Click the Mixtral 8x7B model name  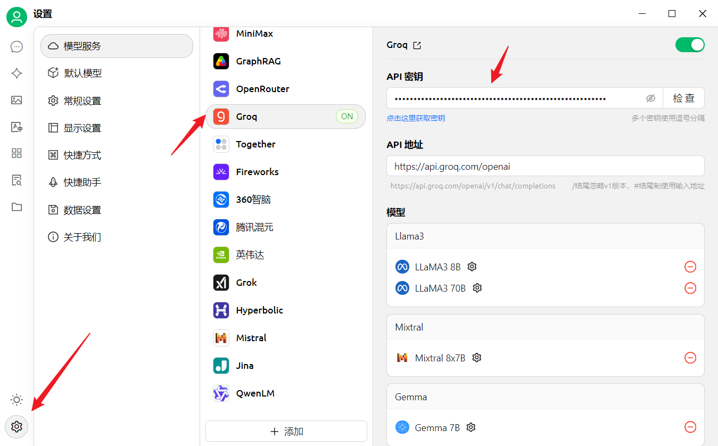tap(440, 358)
